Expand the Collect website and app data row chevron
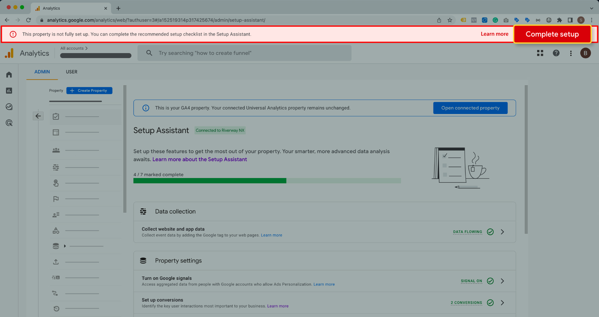 point(502,232)
